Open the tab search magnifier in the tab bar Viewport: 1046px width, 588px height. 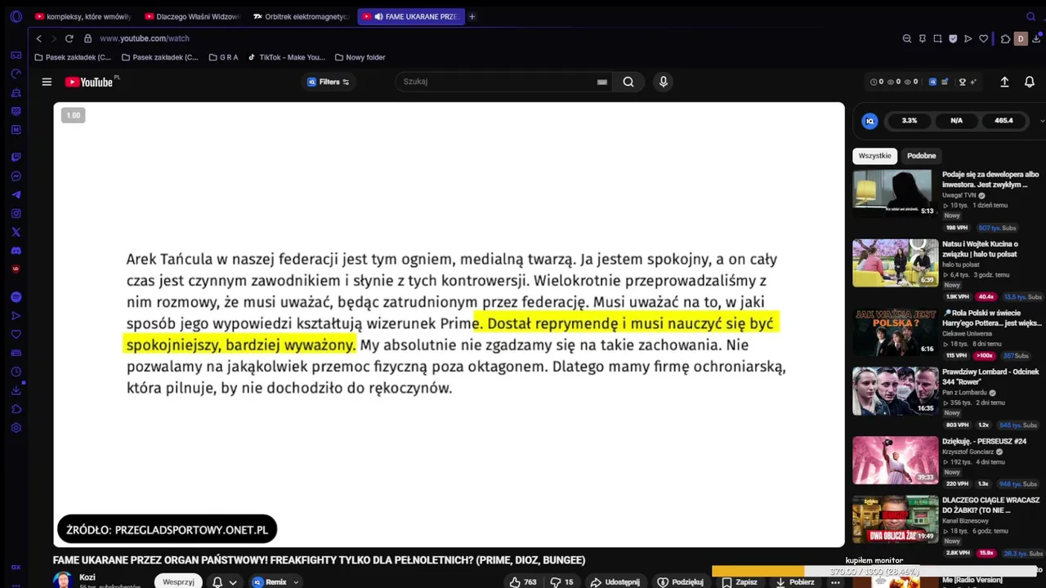pyautogui.click(x=1030, y=16)
